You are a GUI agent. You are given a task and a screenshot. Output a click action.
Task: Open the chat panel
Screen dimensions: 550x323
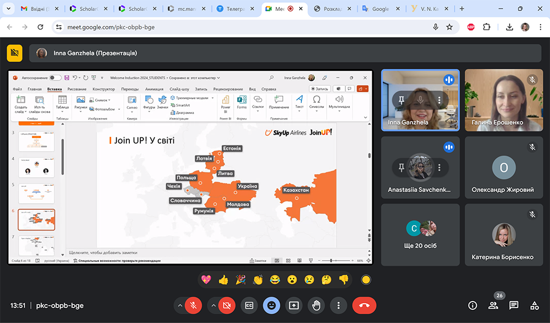tap(514, 305)
